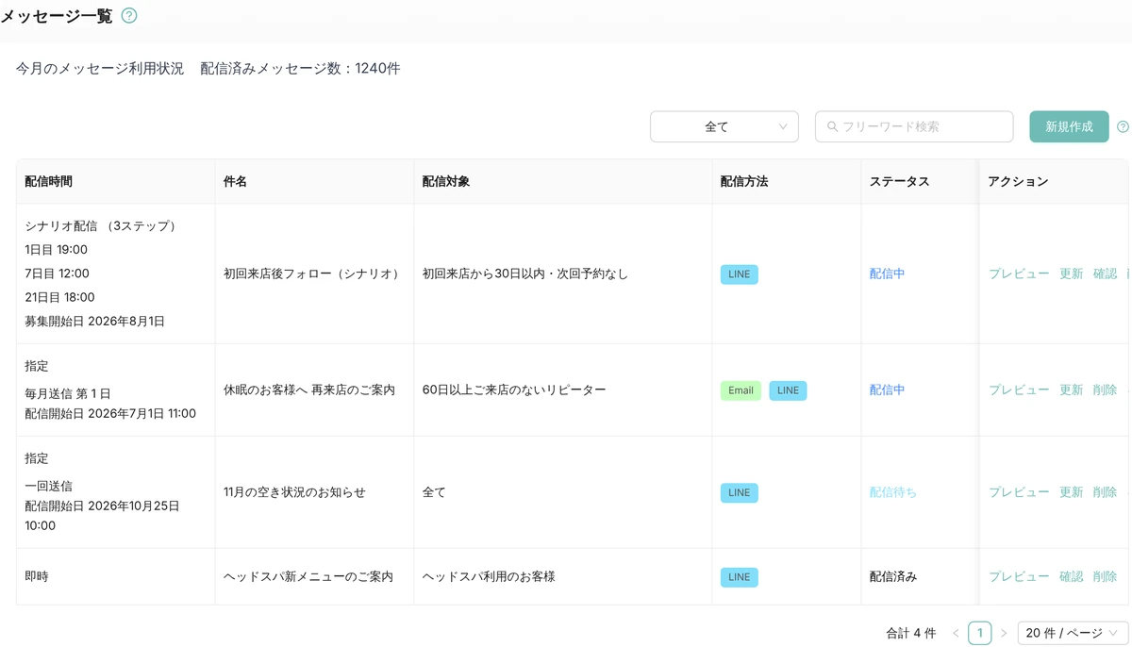1132x647 pixels.
Task: Click Email tag in 休眠のお客様へ row
Action: tap(741, 390)
